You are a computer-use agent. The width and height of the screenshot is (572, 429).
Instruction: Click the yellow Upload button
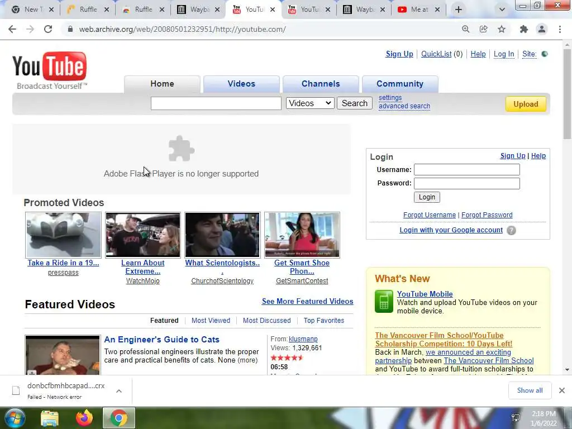526,104
